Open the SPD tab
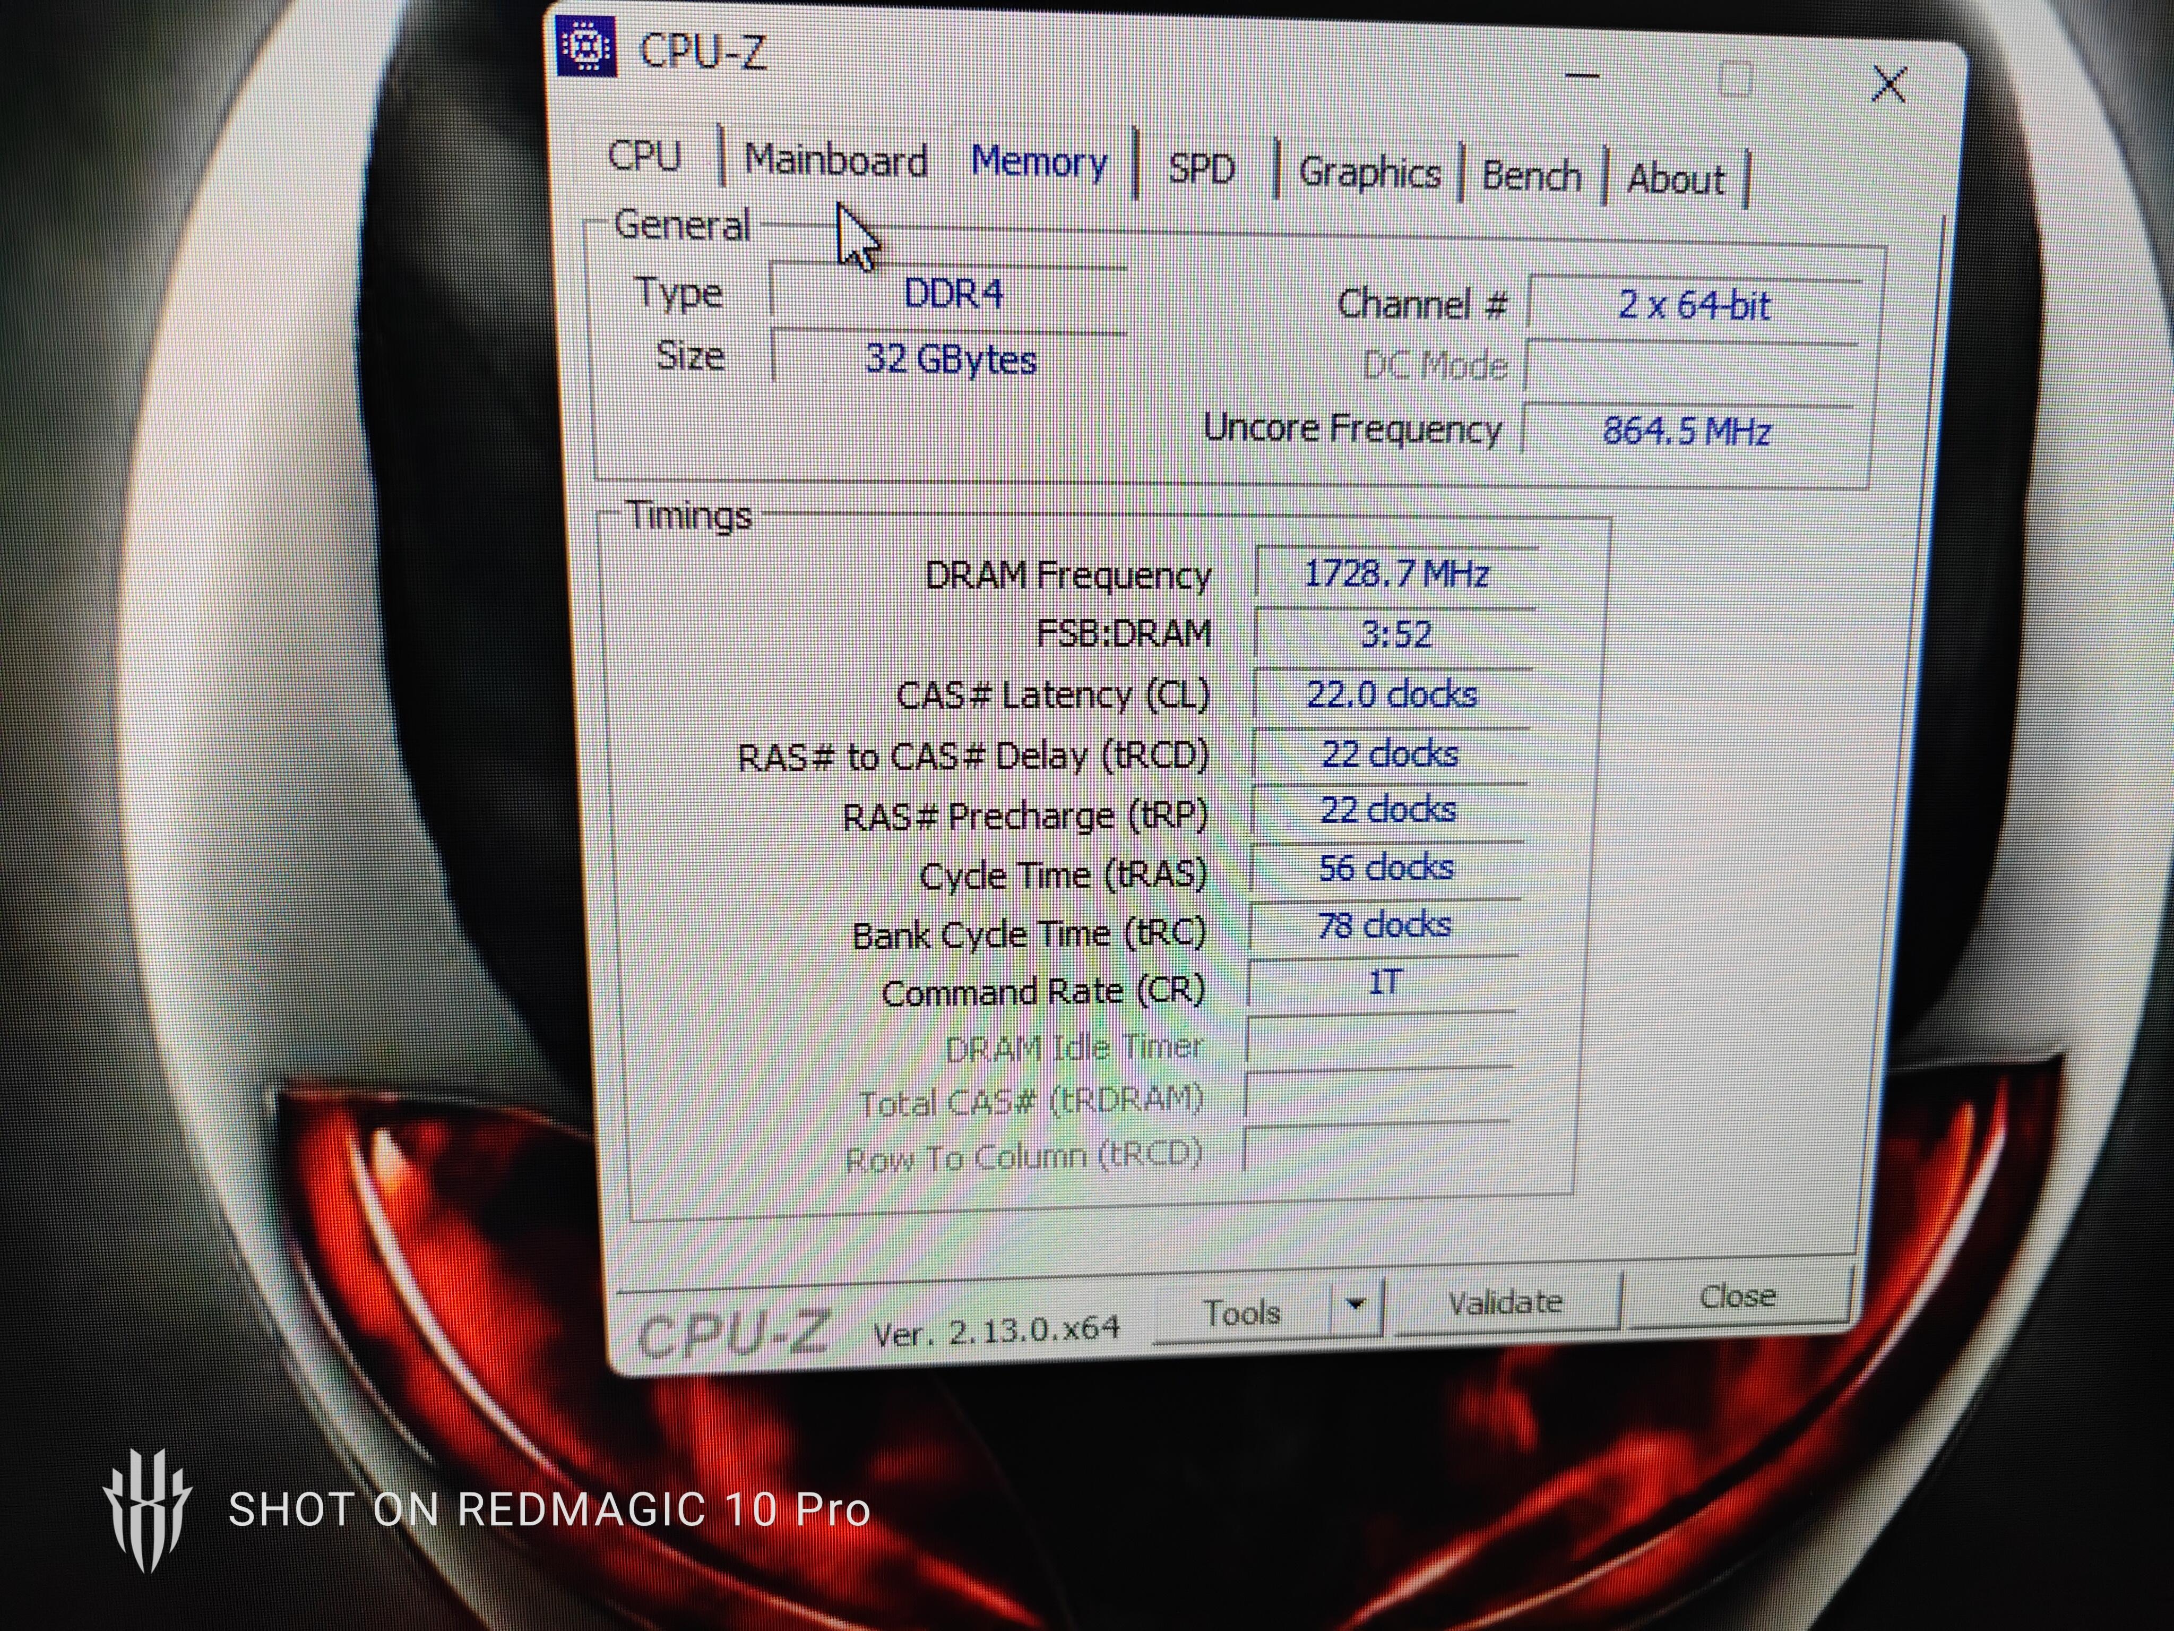 pos(1201,169)
